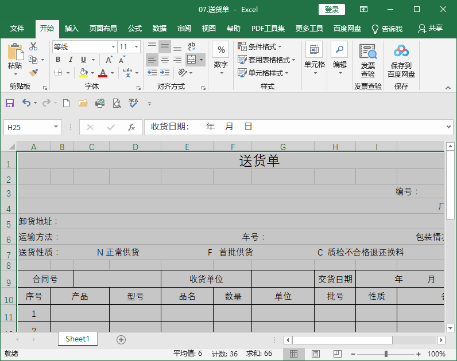Decrease font size with small A

(122, 60)
